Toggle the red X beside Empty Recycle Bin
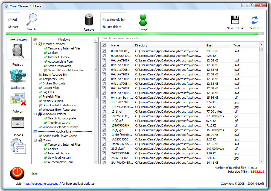Image resolution: width=271 pixels, height=191 pixels. click(40, 75)
